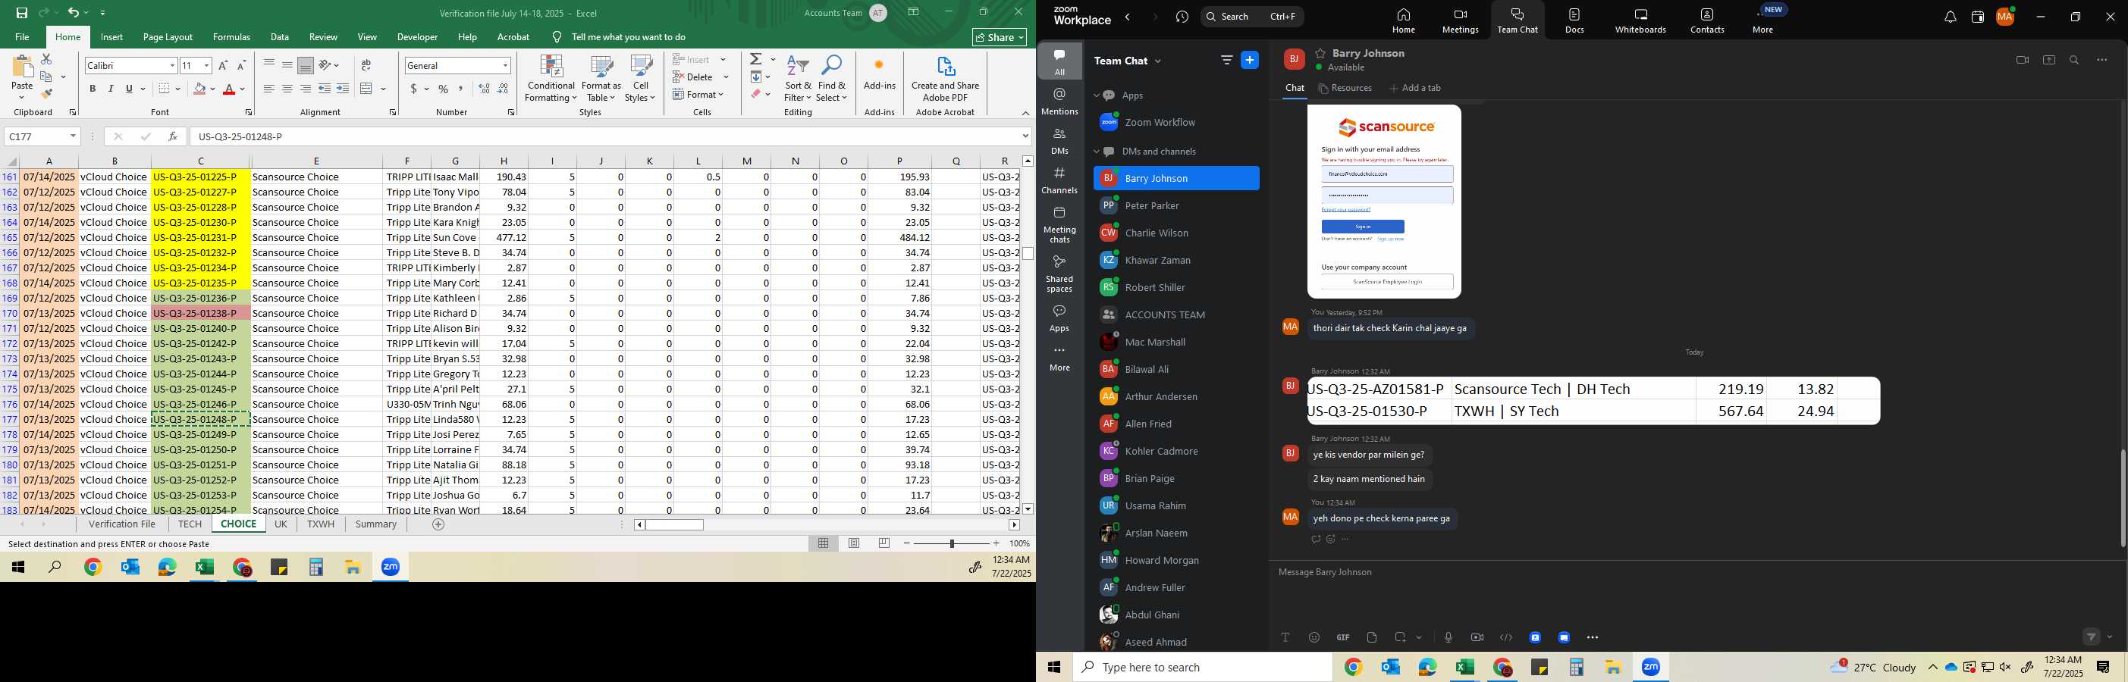The image size is (2128, 682).
Task: Open the font name dropdown showing Calibri
Action: [173, 65]
